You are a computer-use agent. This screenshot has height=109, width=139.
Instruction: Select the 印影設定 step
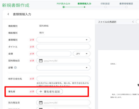click(x=105, y=5)
